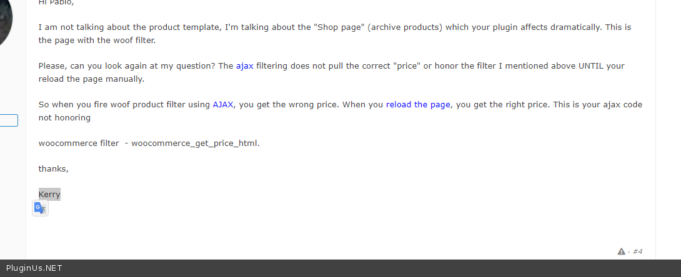The height and width of the screenshot is (277, 681).
Task: Open the uppercase "AJAX" hyperlink
Action: coord(223,105)
